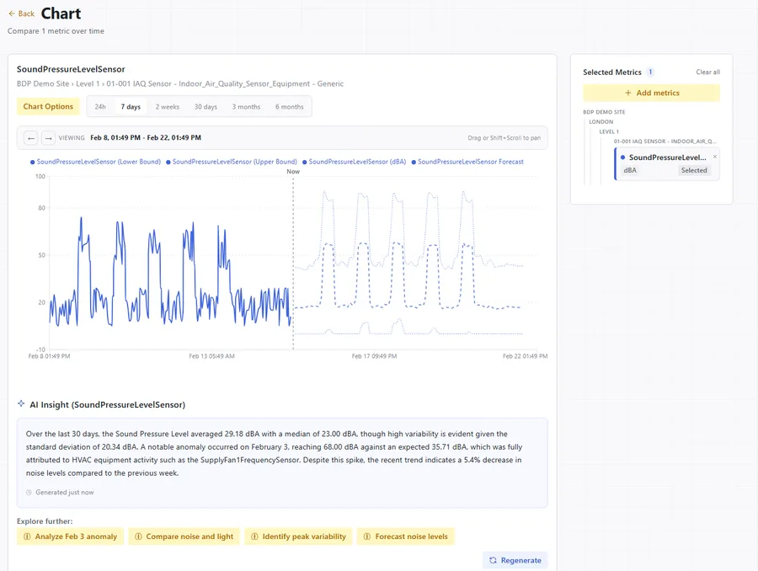Click the info icon on Analyze Feb 3 anomaly
The width and height of the screenshot is (758, 571).
click(x=26, y=536)
